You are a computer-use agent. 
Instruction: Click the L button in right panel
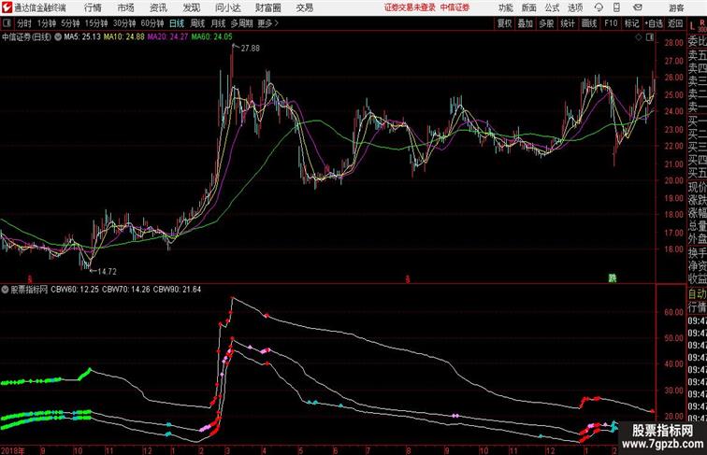(x=692, y=26)
